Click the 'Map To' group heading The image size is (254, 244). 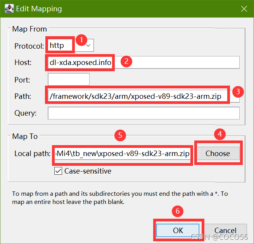25,136
